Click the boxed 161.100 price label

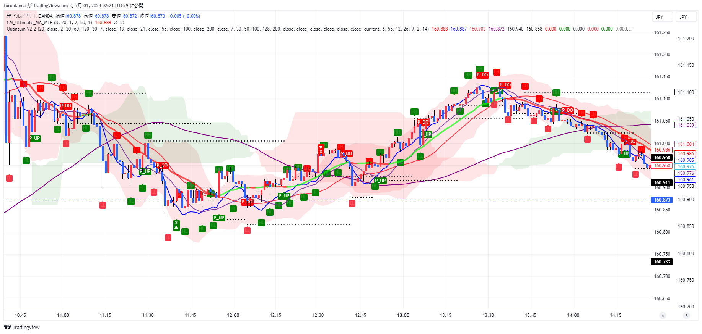tap(686, 92)
